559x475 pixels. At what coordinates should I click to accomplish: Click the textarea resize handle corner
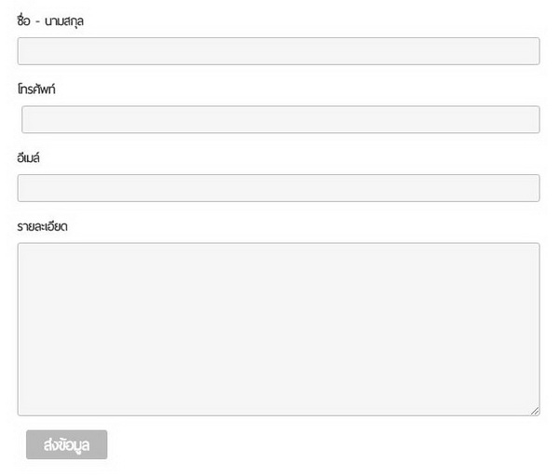point(535,411)
